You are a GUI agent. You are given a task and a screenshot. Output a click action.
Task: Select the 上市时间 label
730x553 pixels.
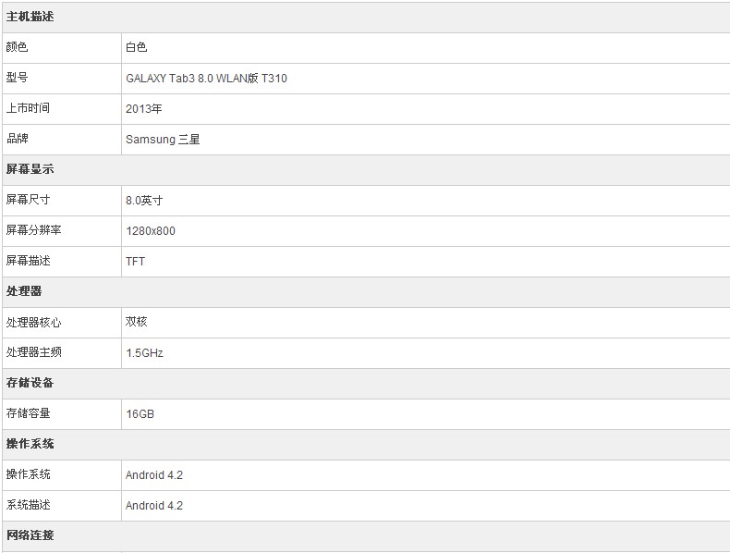point(28,108)
